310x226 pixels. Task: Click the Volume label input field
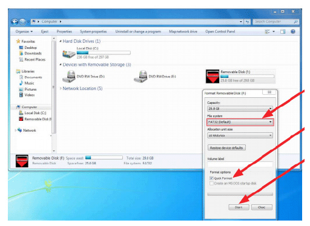tap(240, 164)
